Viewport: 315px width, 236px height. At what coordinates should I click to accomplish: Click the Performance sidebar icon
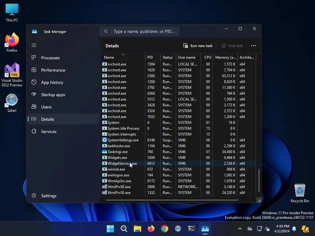(x=34, y=70)
